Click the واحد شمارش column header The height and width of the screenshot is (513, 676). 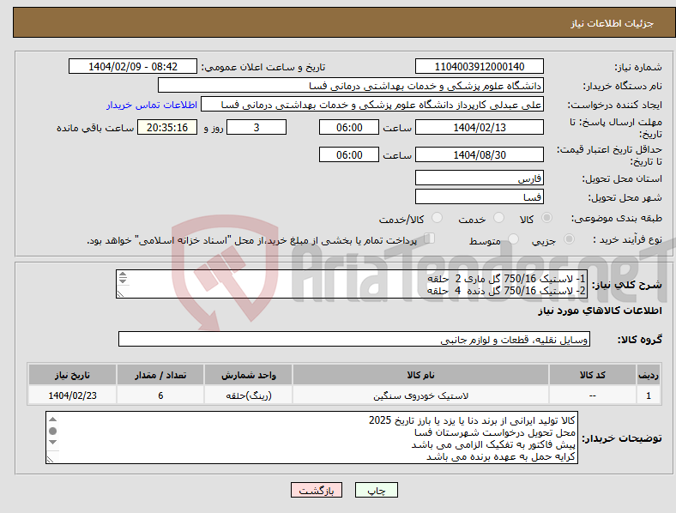248,375
